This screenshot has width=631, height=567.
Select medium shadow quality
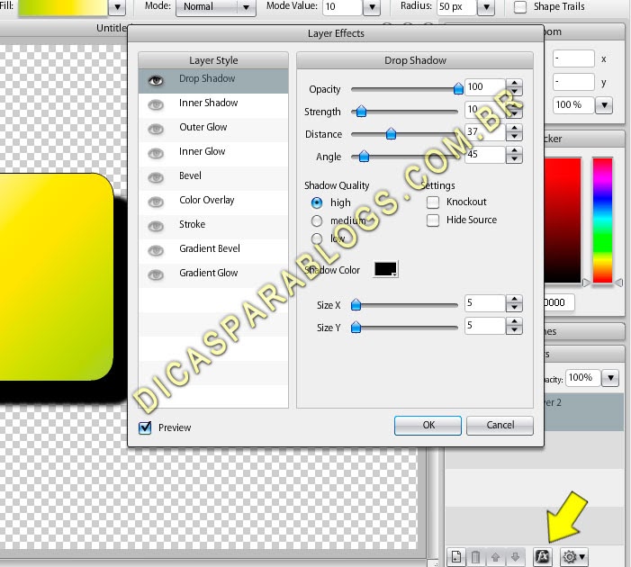click(x=317, y=220)
